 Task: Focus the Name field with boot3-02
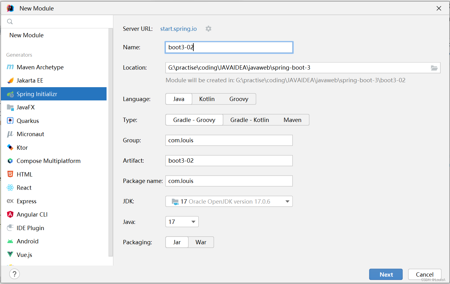click(229, 47)
